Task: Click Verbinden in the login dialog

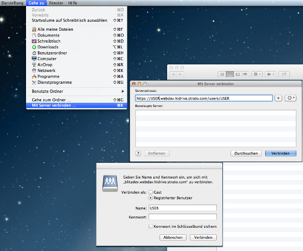Action: point(203,237)
